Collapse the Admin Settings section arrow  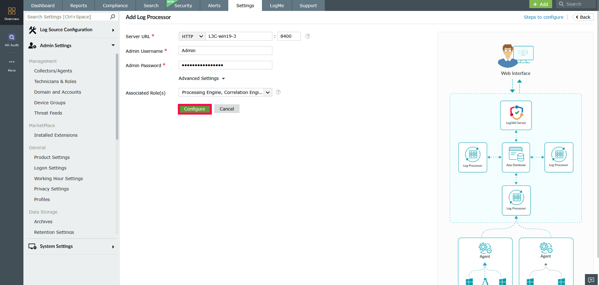click(x=113, y=45)
